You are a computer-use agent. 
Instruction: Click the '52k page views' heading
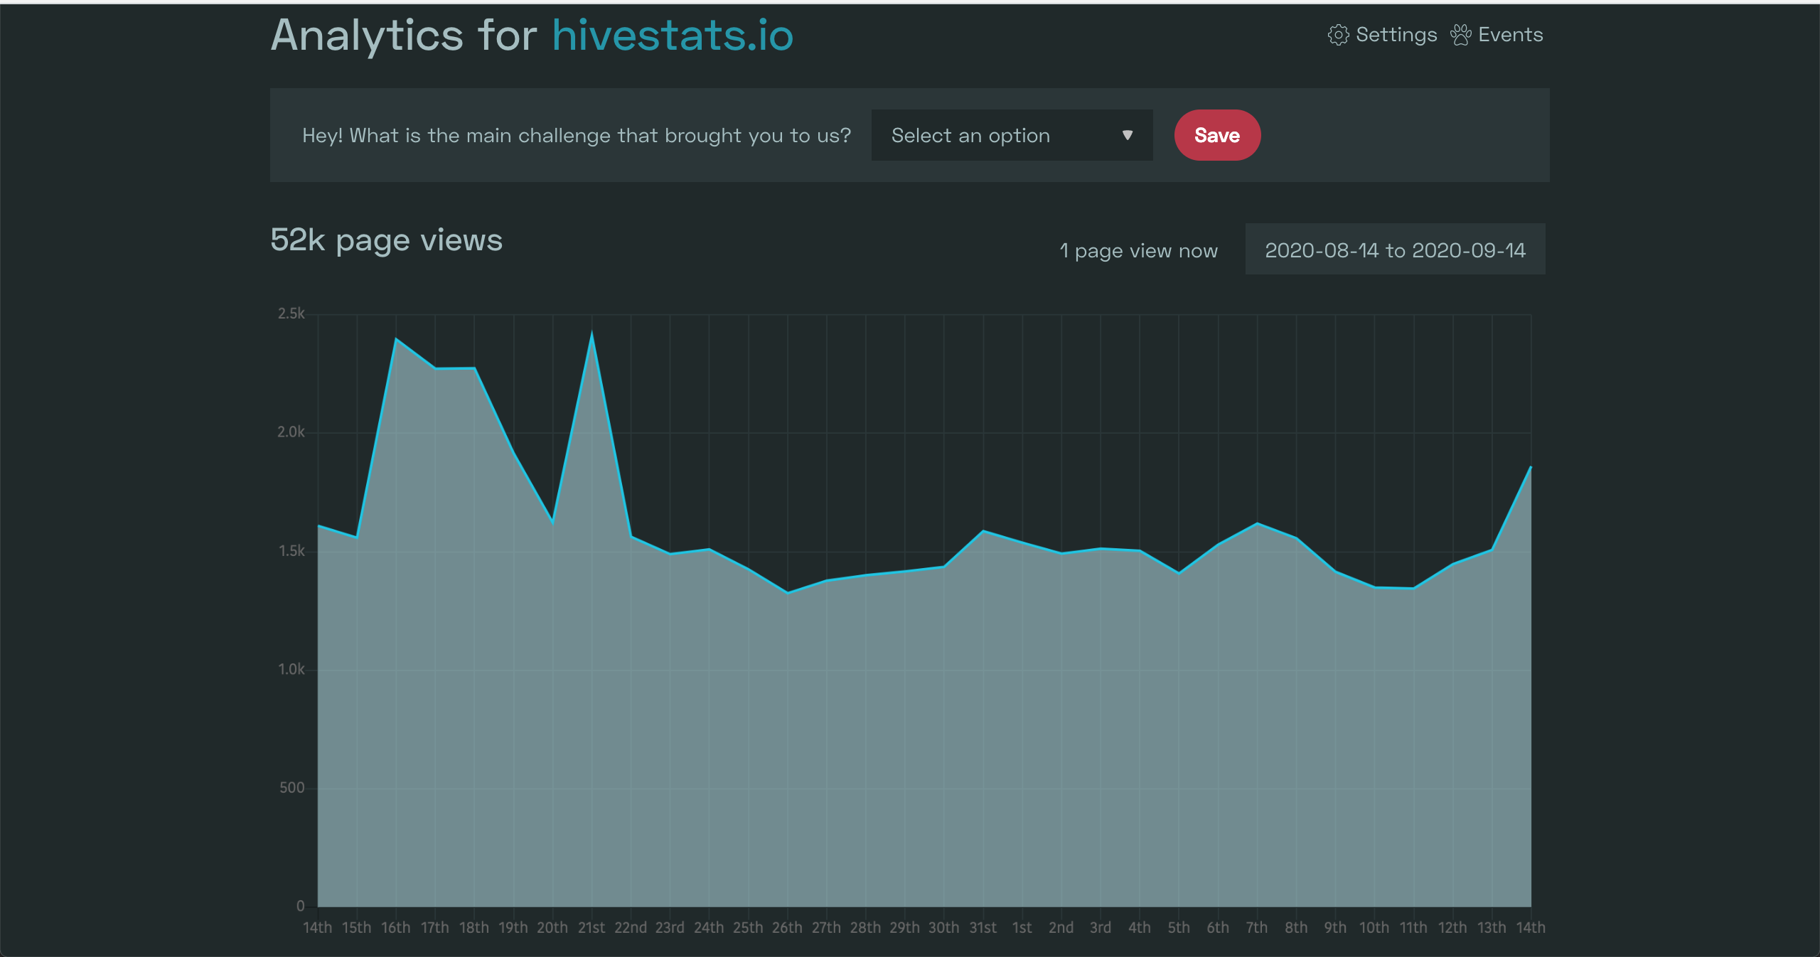pyautogui.click(x=386, y=240)
